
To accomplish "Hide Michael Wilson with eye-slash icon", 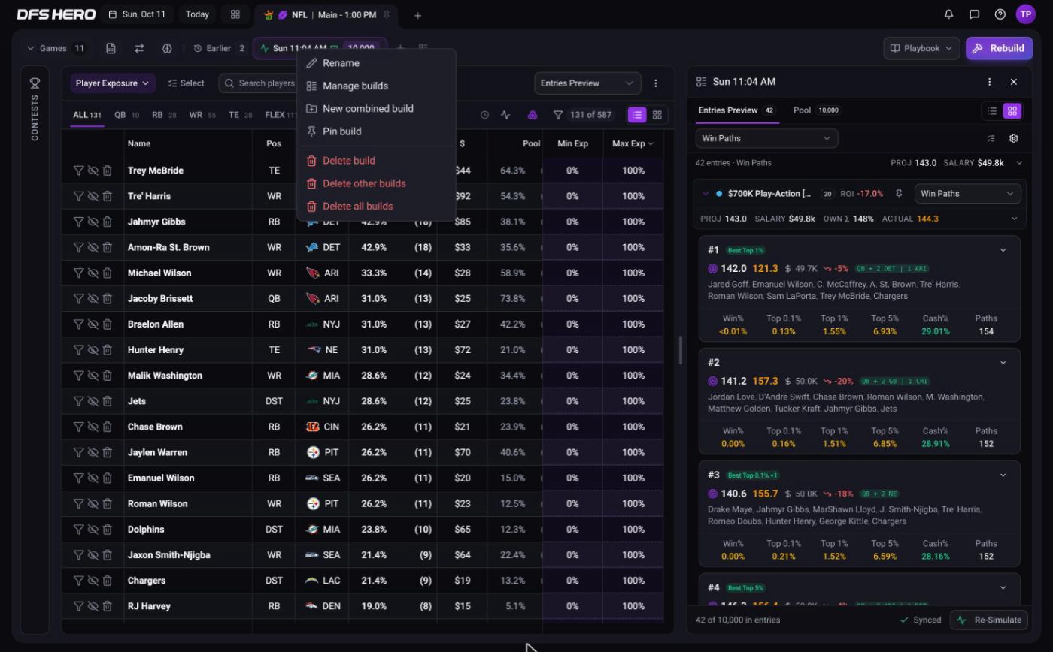I will coord(93,273).
